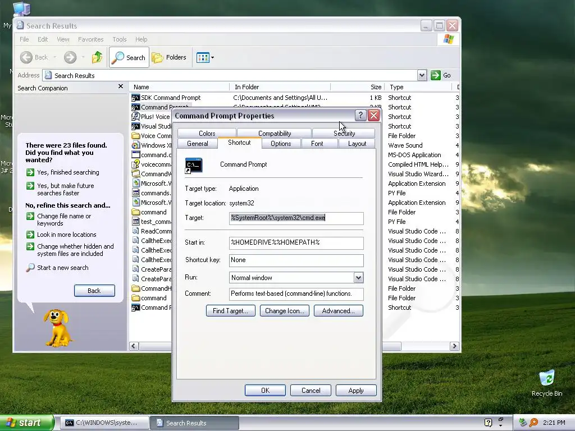Select the Plus! Voice item icon
Viewport: 575px width, 431px height.
(136, 117)
